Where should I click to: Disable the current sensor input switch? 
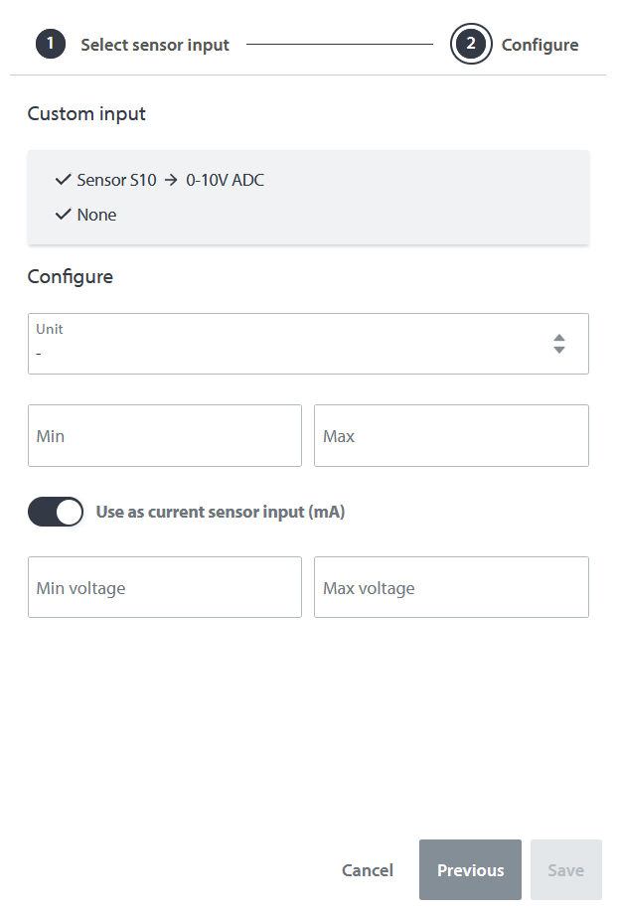(x=56, y=513)
